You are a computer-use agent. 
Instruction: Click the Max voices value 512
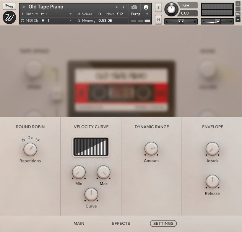pyautogui.click(x=120, y=14)
